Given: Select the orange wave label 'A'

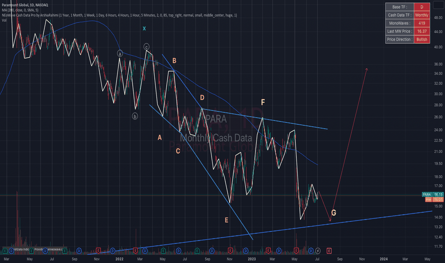Looking at the screenshot, I should point(159,138).
